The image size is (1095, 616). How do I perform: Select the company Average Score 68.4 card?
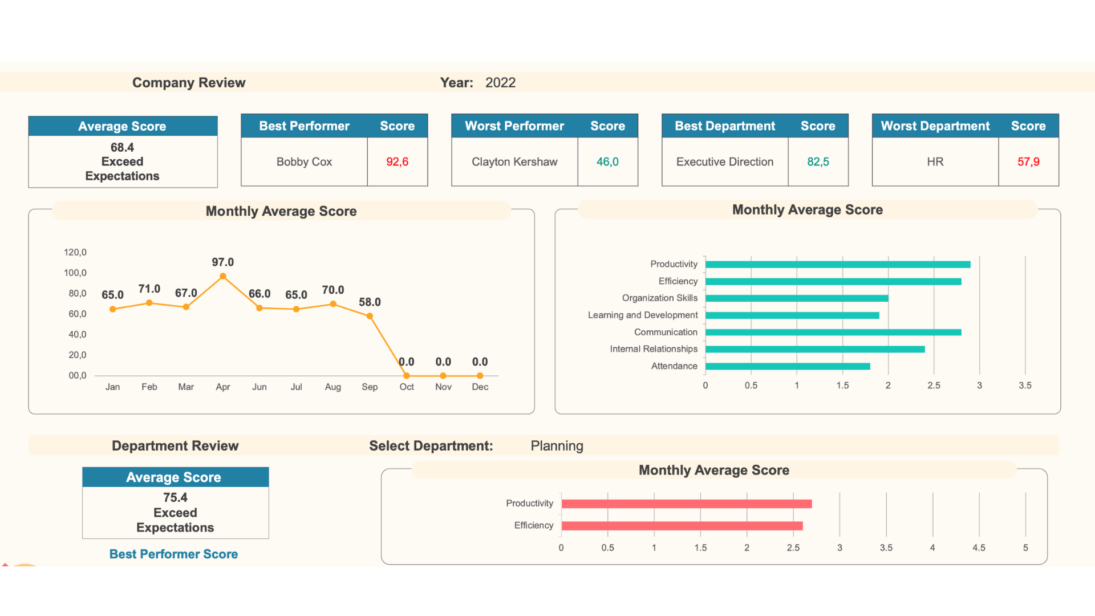click(123, 161)
